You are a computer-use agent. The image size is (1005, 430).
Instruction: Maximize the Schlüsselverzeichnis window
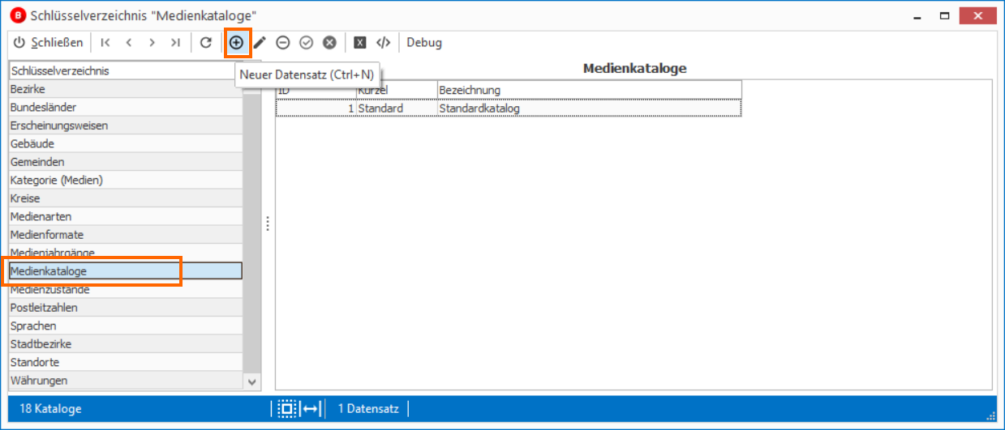coord(945,15)
